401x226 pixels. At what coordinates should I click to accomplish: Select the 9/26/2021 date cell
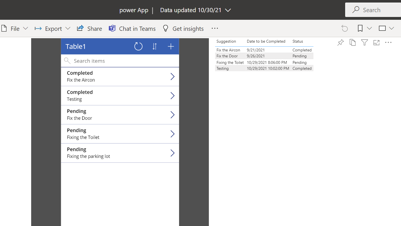coord(256,56)
